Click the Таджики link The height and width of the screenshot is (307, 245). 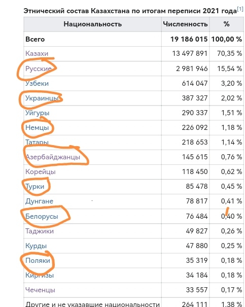click(40, 231)
